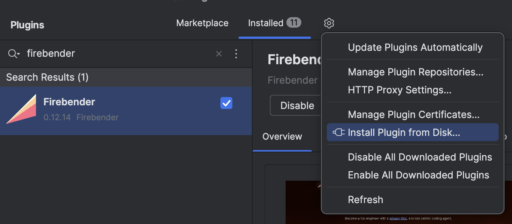The height and width of the screenshot is (224, 512).
Task: Choose Install Plugin from Disk
Action: click(403, 132)
